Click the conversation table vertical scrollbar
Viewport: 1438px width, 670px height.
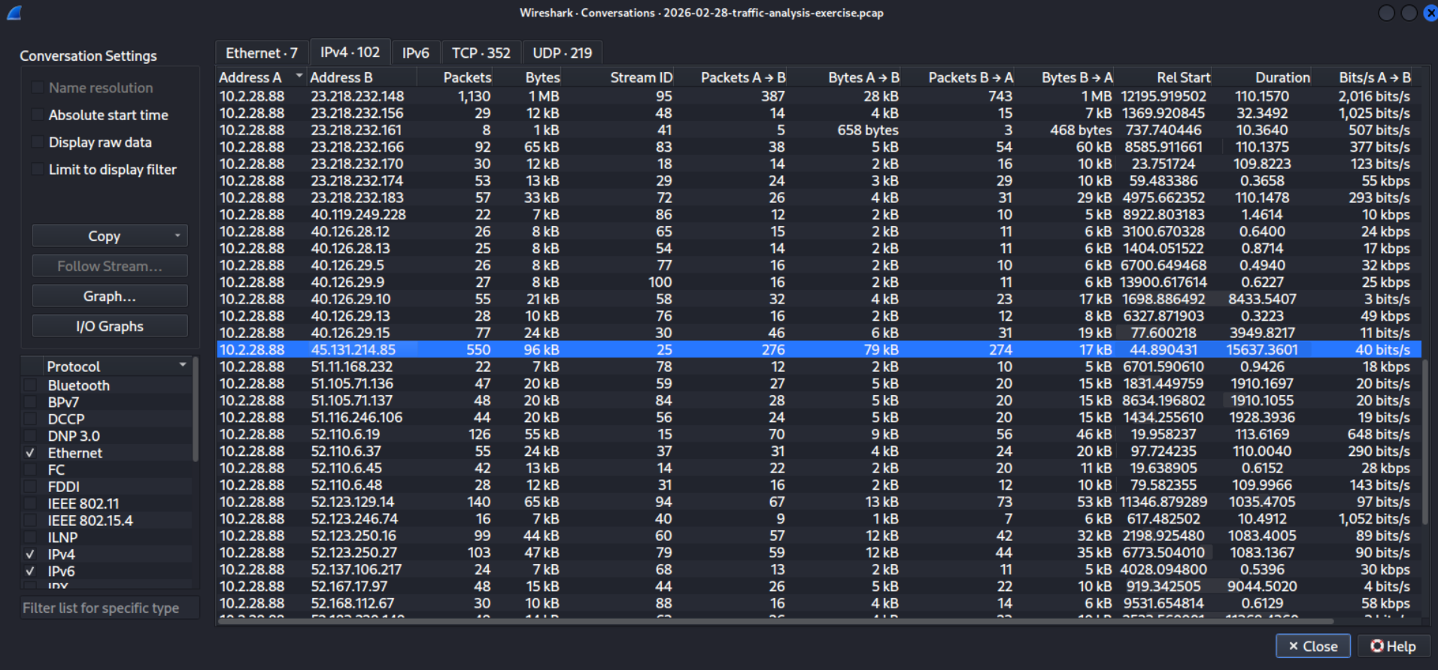point(1425,442)
